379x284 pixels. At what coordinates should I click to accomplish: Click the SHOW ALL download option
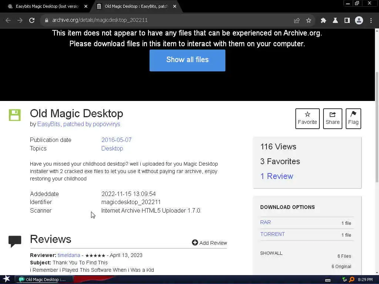(271, 253)
